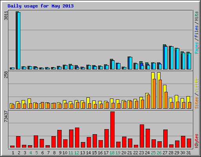Click day label 29 on x-axis

(177, 153)
